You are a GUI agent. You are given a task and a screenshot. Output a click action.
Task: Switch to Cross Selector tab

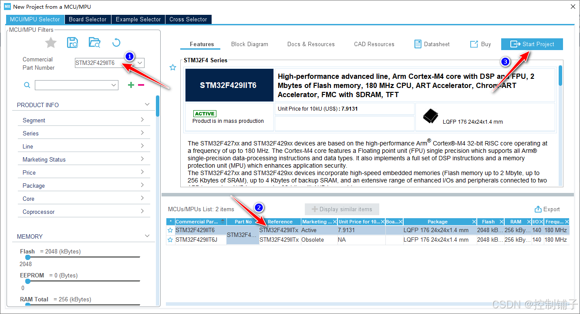188,19
